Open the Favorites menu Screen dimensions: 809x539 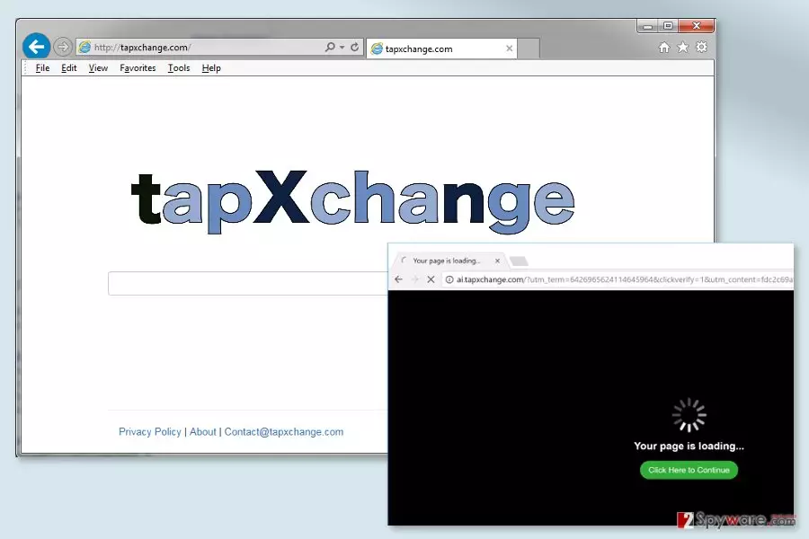pos(138,68)
